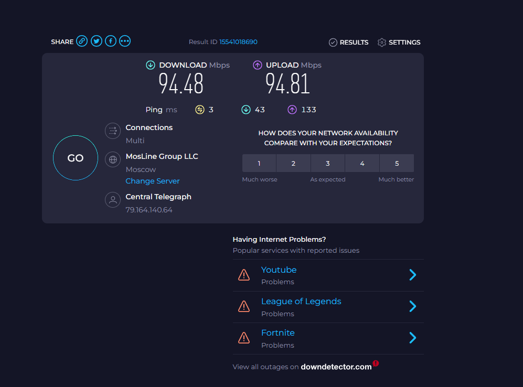Click the download arrow icon beside DOWNLOAD
This screenshot has height=387, width=523.
pos(151,65)
